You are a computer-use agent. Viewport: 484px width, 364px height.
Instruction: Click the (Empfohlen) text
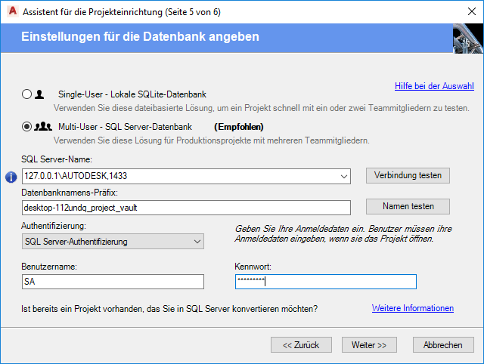(x=239, y=127)
